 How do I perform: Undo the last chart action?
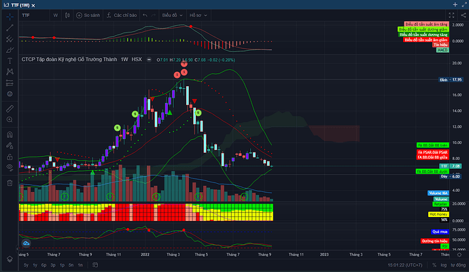pos(145,15)
